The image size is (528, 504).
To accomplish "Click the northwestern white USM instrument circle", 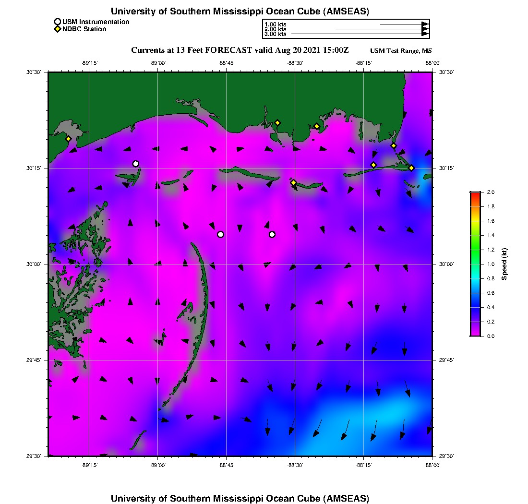I will pos(136,164).
